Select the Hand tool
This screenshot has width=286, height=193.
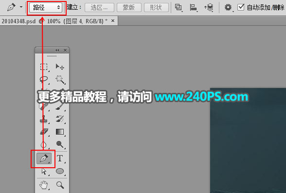tap(44, 185)
